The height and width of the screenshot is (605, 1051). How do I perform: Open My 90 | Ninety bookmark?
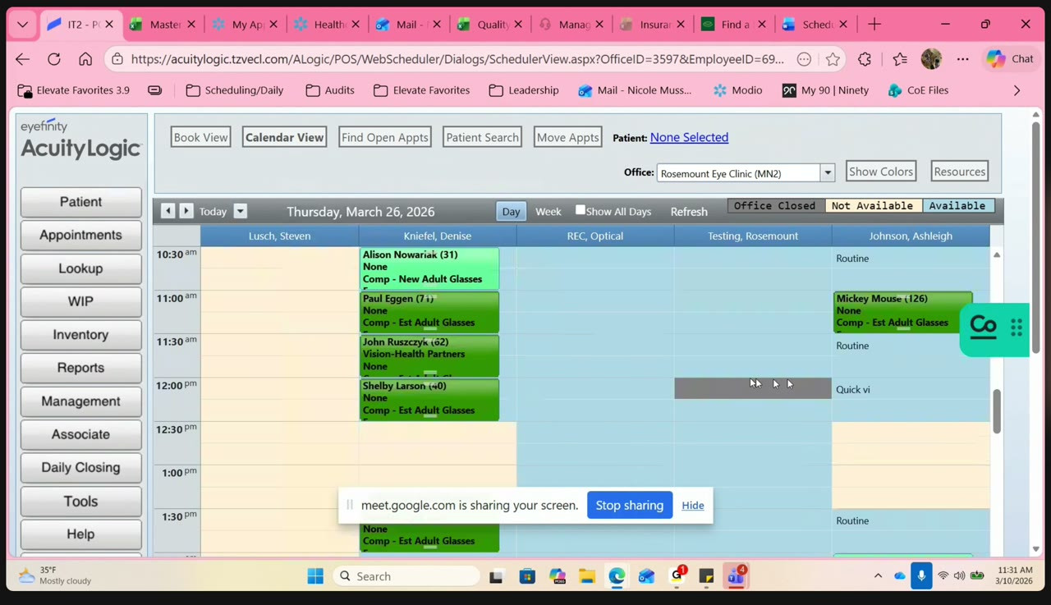pos(825,90)
